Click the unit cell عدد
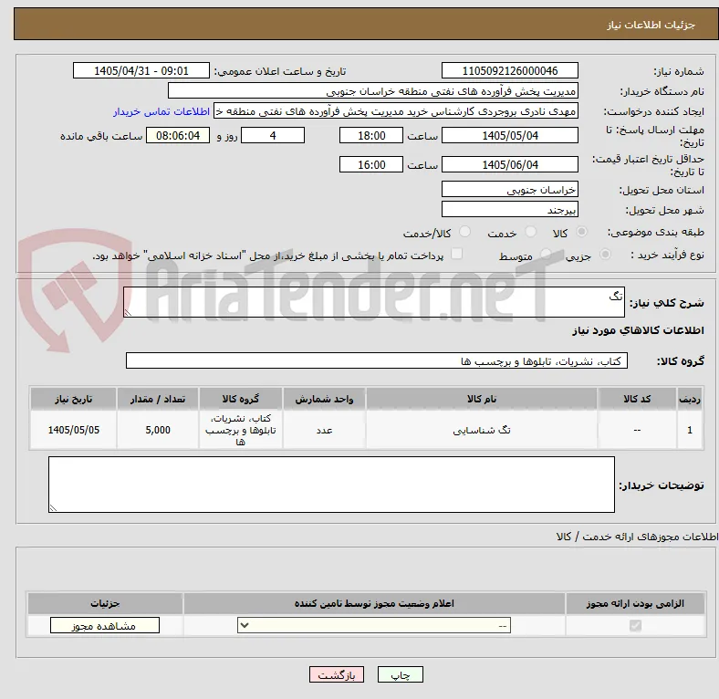This screenshot has width=719, height=699. coord(324,430)
